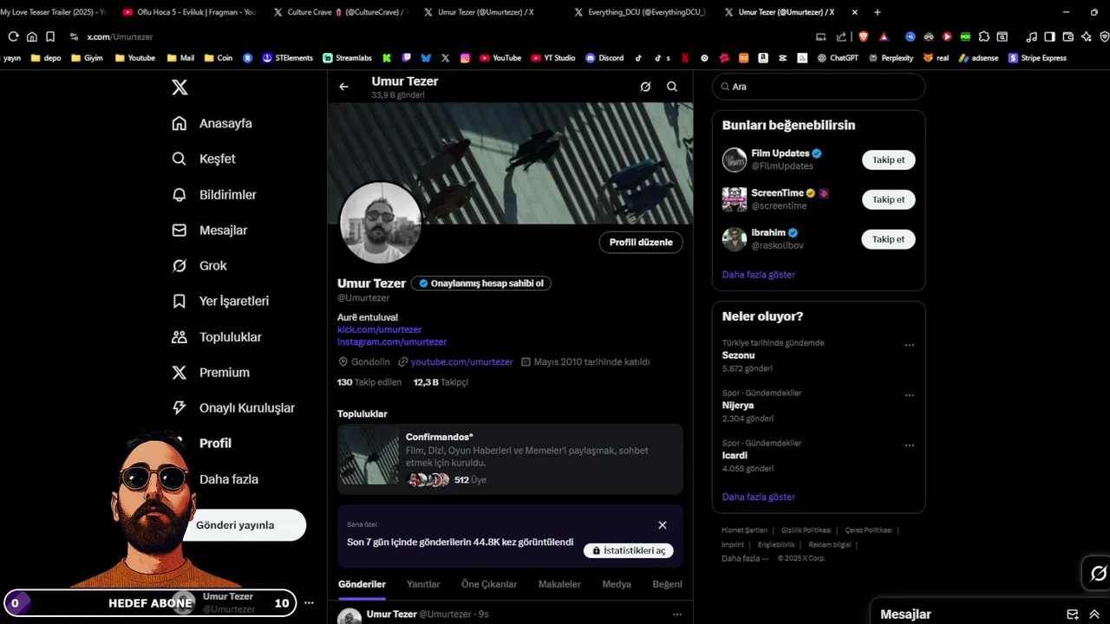The height and width of the screenshot is (624, 1110).
Task: Follow Film Updates with Takip et
Action: (888, 159)
